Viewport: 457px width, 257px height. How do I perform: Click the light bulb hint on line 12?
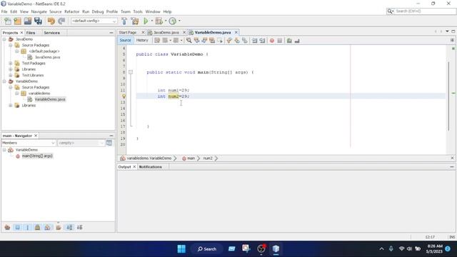click(x=124, y=96)
